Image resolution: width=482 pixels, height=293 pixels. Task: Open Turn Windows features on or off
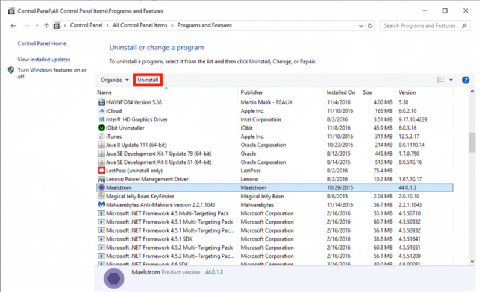point(52,73)
